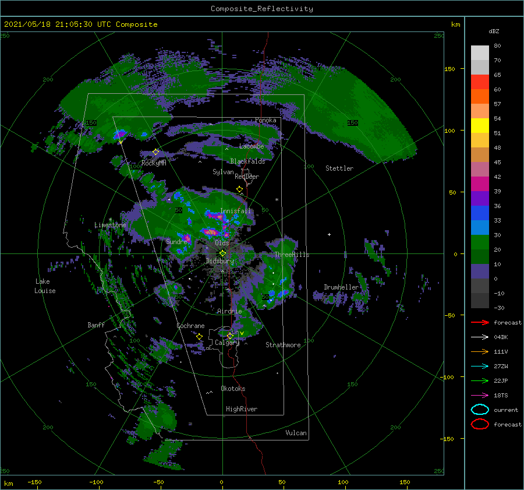Viewport: 524px width, 490px height.
Task: Click the Didsbury city label
Action: (x=219, y=261)
